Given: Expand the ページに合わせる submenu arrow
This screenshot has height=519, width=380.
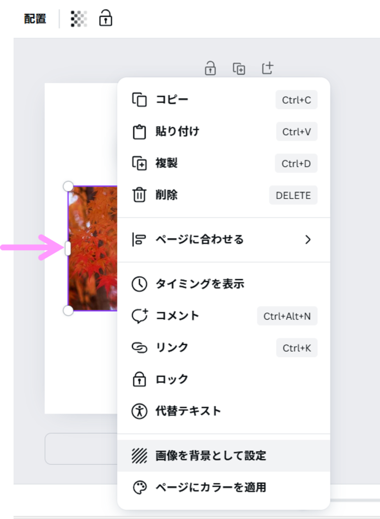Looking at the screenshot, I should click(x=308, y=240).
